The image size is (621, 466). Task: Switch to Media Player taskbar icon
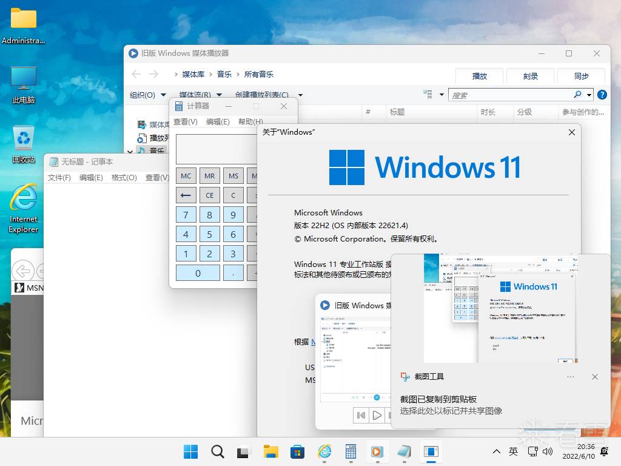(377, 451)
